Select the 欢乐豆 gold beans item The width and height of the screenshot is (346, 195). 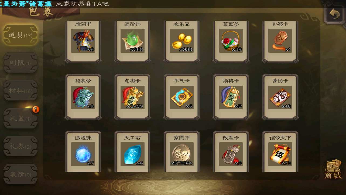point(181,41)
